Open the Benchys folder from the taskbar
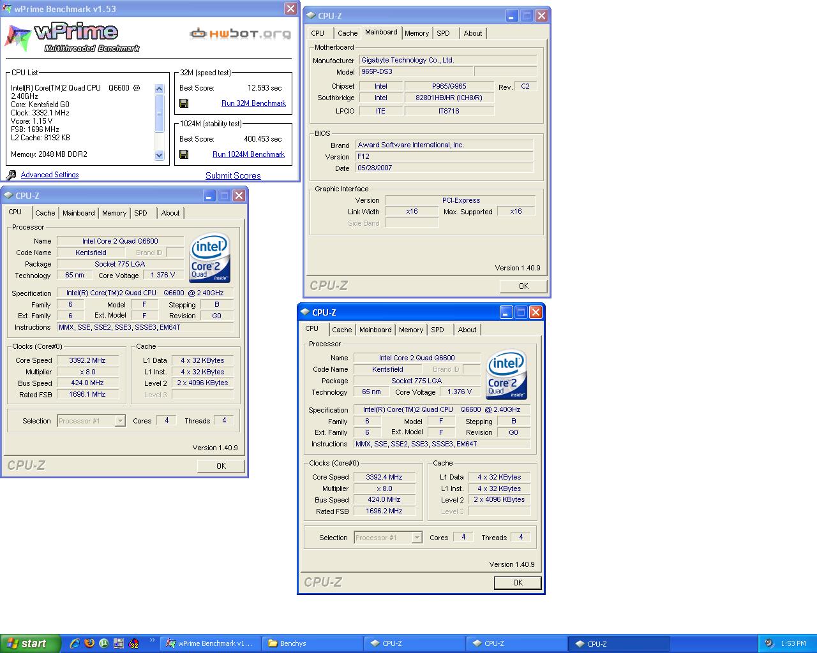 [x=312, y=643]
